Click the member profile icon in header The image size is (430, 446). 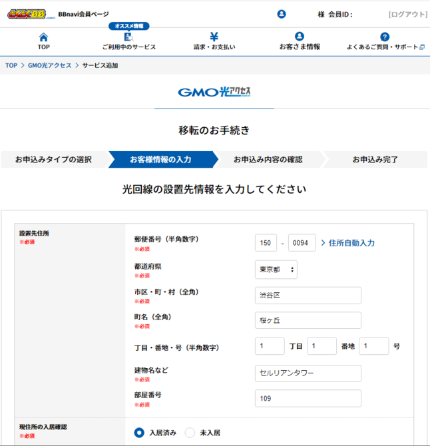click(x=282, y=14)
